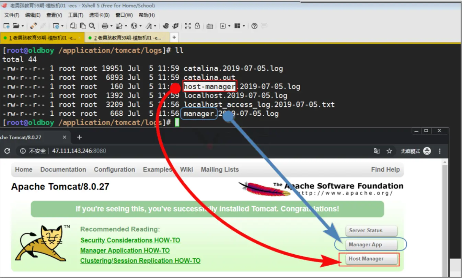Screen dimensions: 462x278
Task: Click the new tab add icon in toolbar
Action: (x=222, y=26)
